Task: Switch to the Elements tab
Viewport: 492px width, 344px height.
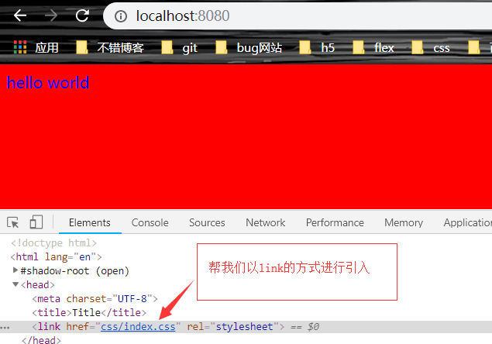Action: tap(90, 222)
